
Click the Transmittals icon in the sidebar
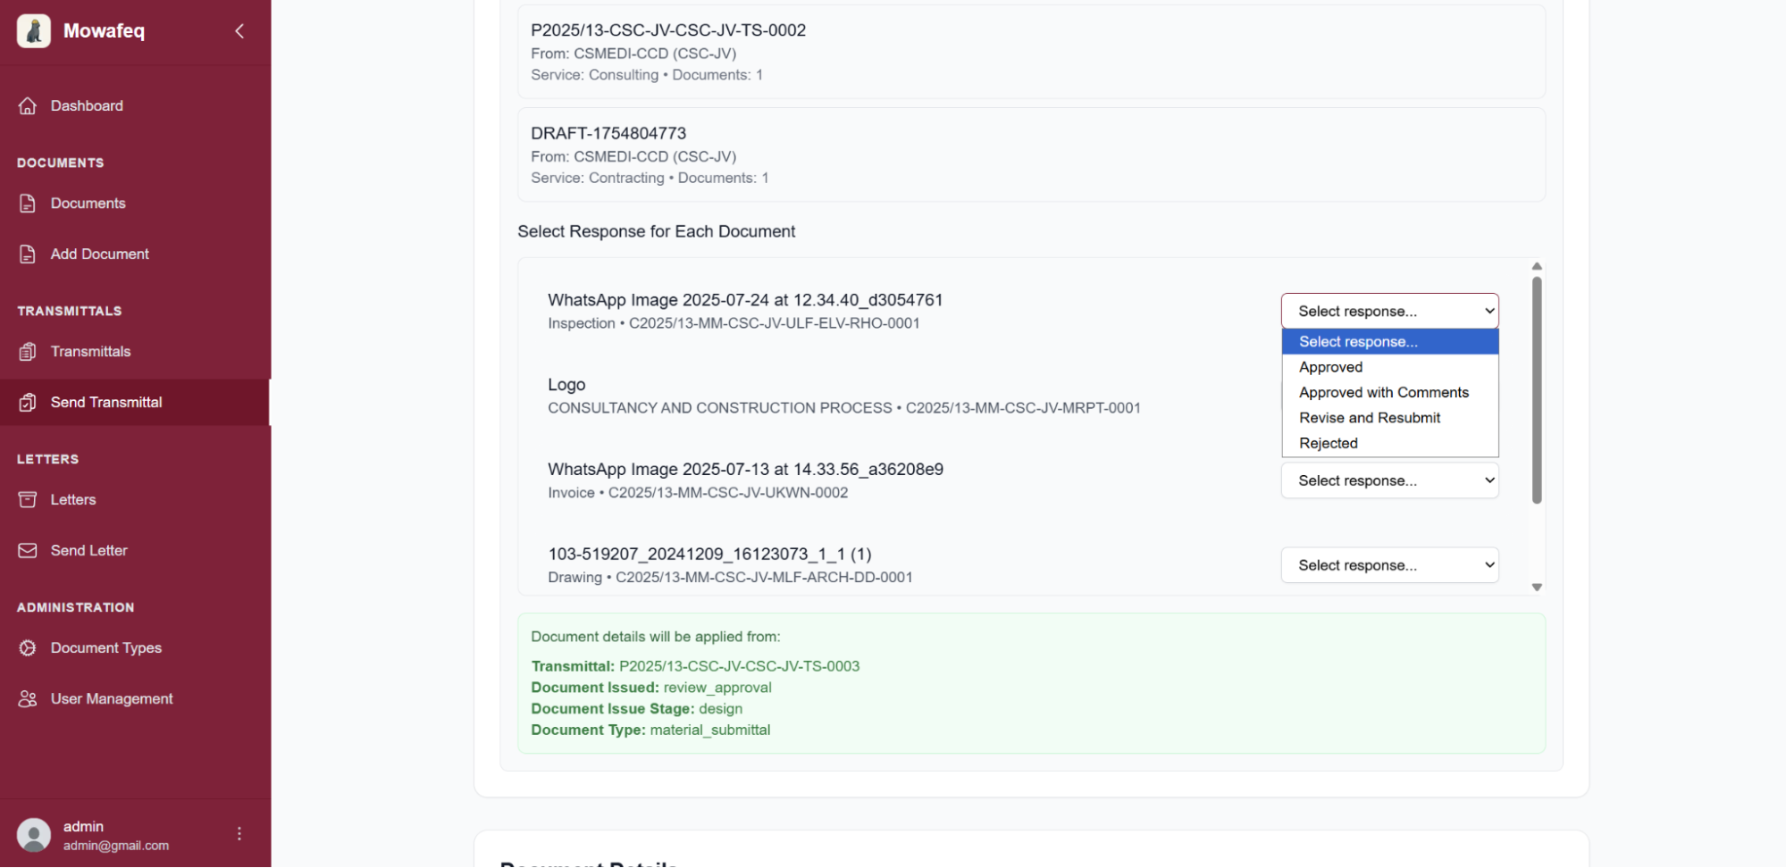coord(28,352)
